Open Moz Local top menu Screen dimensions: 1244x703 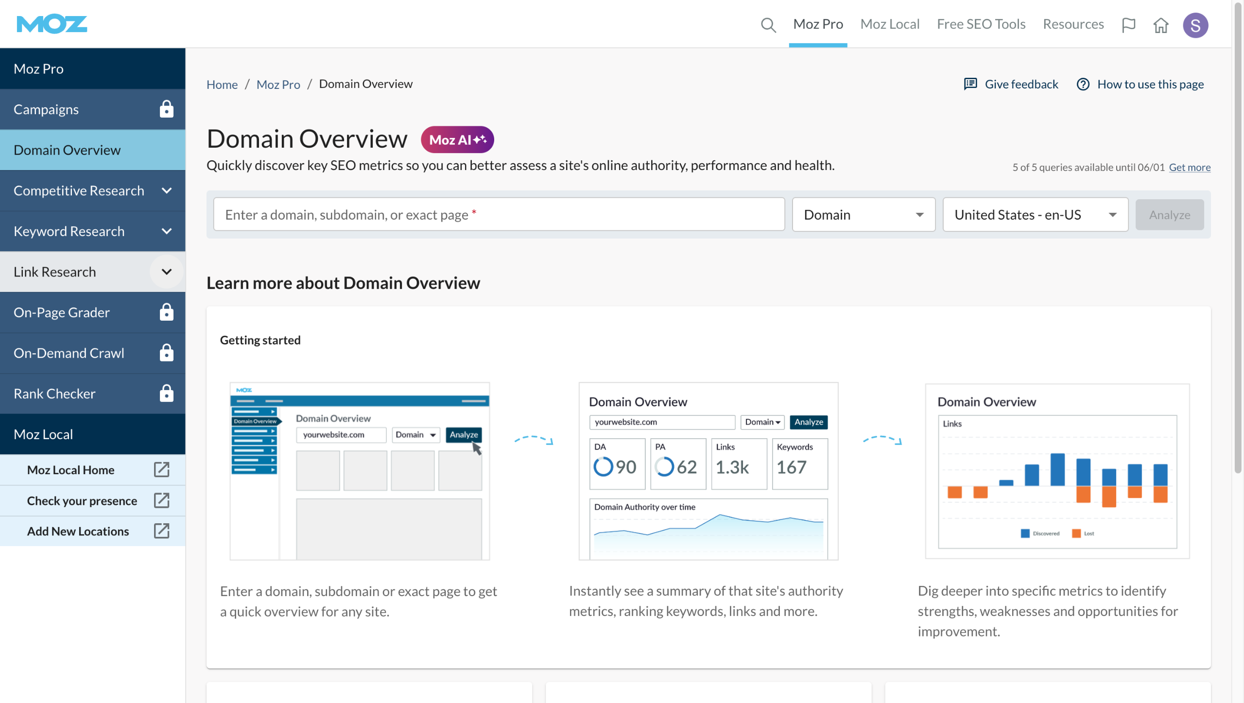pyautogui.click(x=890, y=24)
